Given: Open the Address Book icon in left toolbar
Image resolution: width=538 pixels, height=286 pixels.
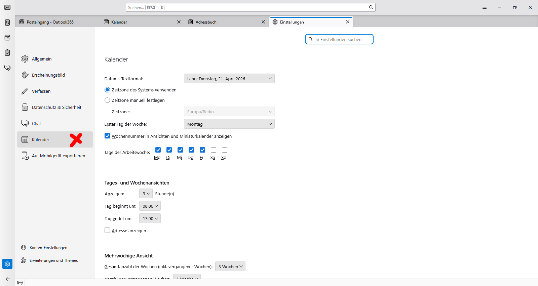Looking at the screenshot, I should (7, 23).
